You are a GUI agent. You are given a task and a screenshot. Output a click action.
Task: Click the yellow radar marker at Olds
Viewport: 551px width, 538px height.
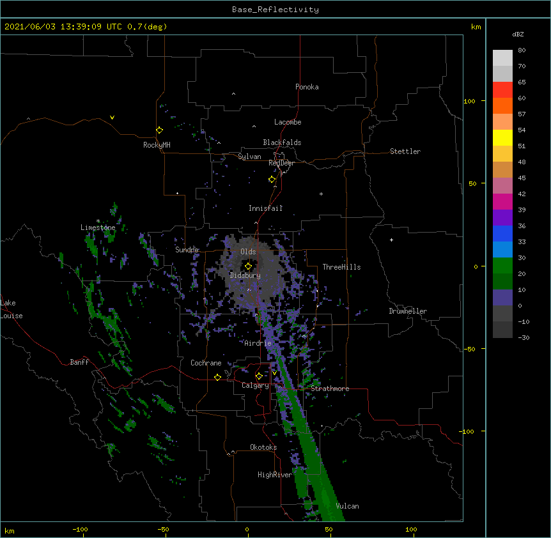click(x=249, y=266)
